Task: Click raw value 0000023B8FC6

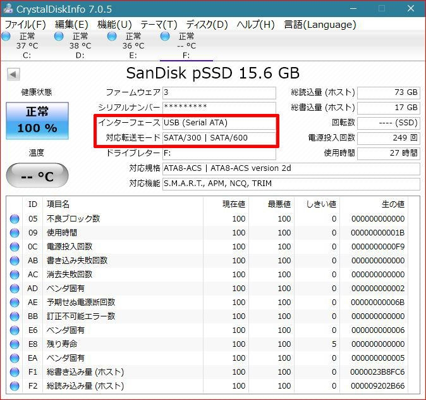Action: (377, 372)
